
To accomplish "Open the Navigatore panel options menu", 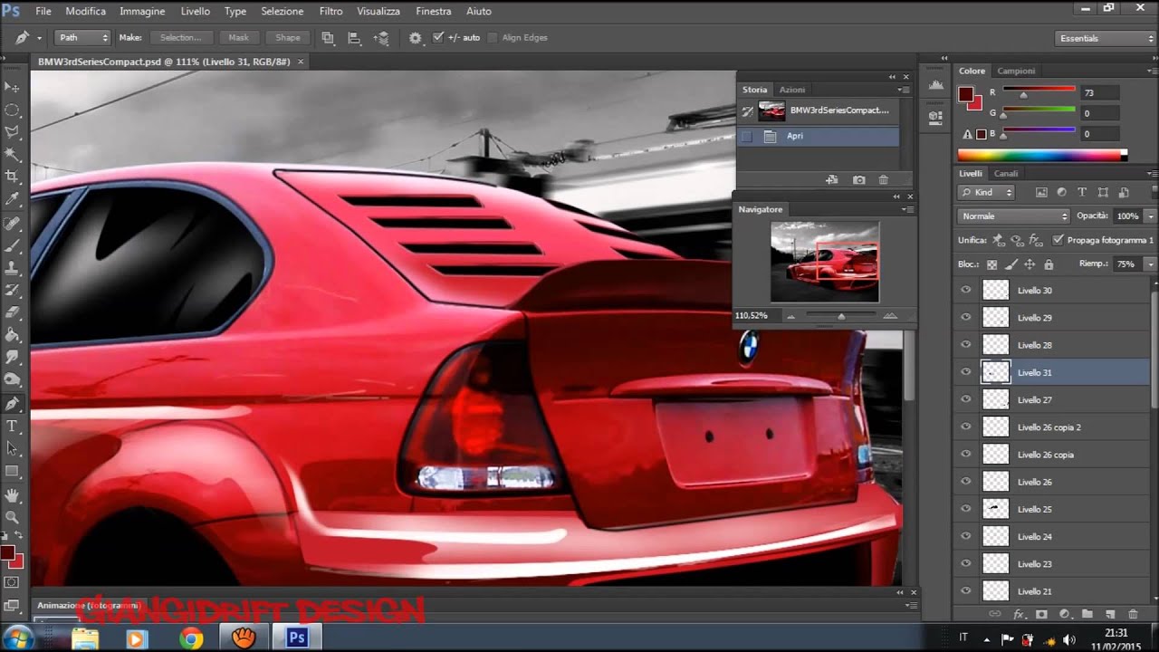I will click(908, 209).
